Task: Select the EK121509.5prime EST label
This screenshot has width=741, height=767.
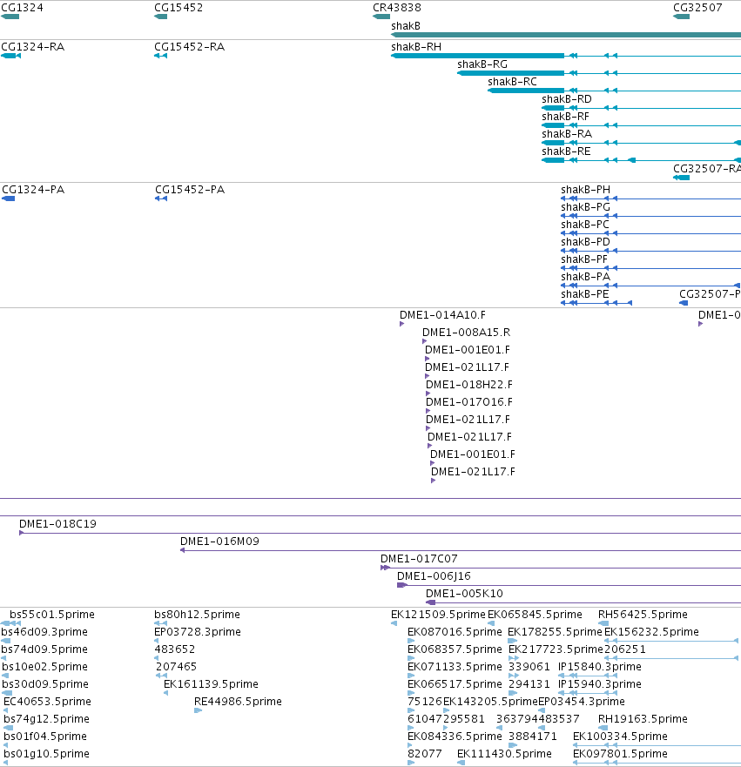Action: click(x=438, y=615)
